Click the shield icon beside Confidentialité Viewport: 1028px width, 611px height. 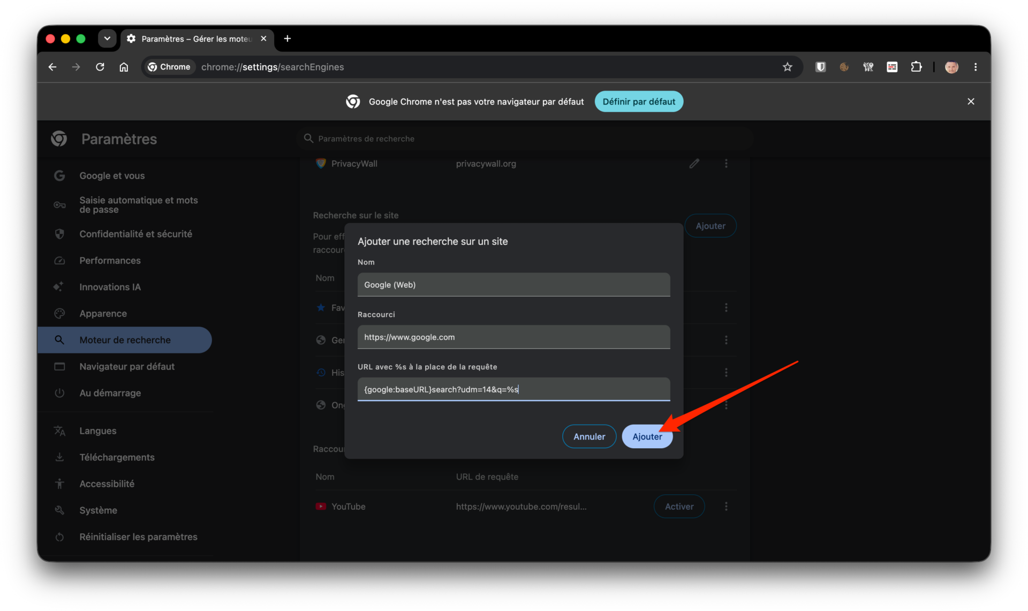coord(59,234)
